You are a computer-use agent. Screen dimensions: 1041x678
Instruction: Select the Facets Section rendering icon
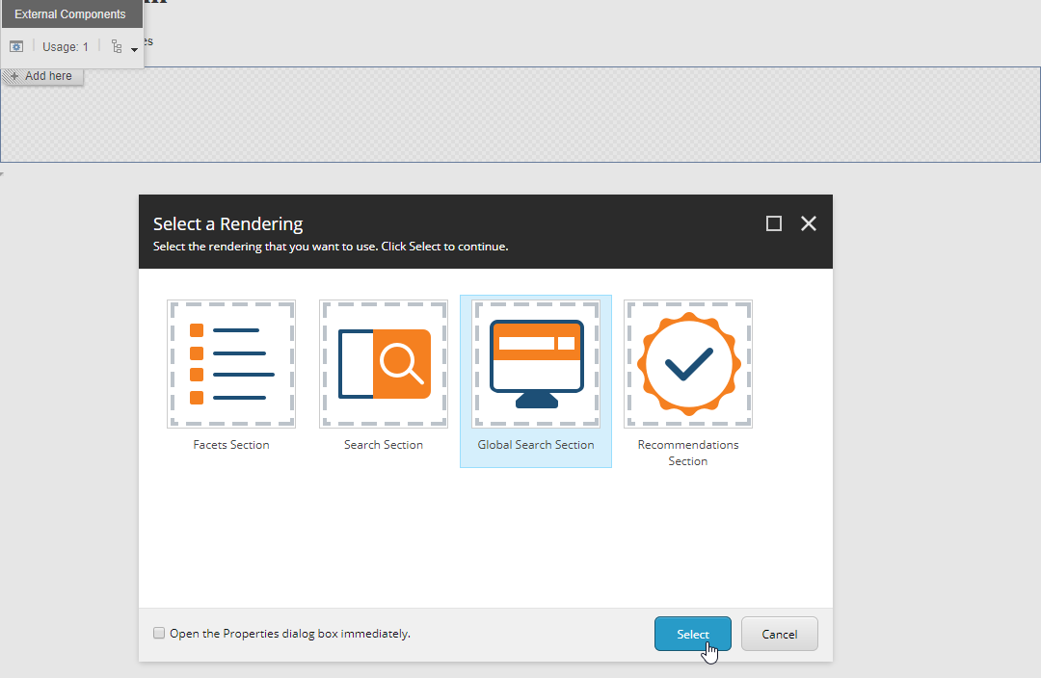231,364
